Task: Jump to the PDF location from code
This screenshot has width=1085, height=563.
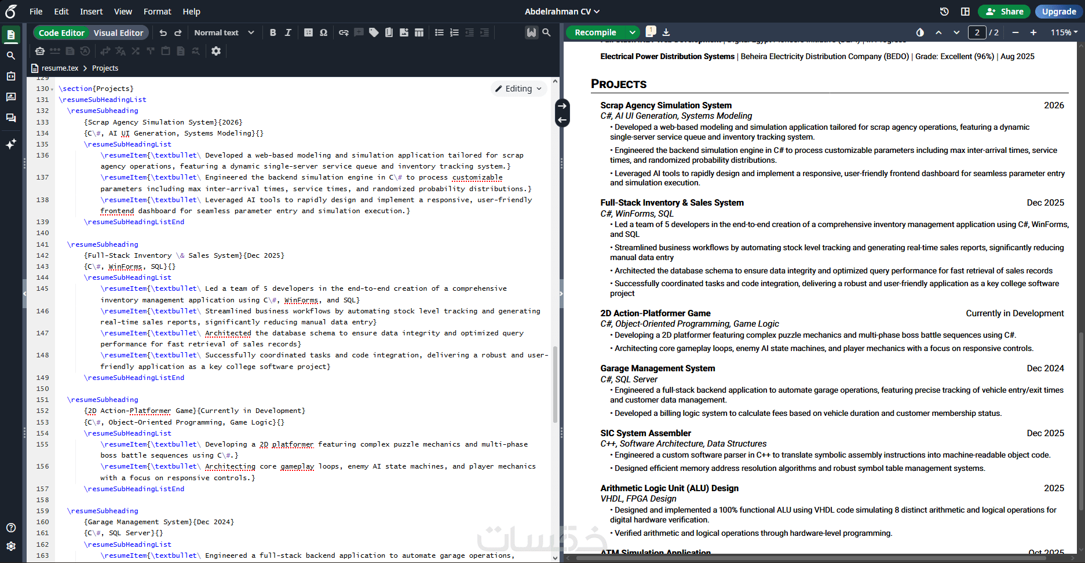Action: pos(562,106)
